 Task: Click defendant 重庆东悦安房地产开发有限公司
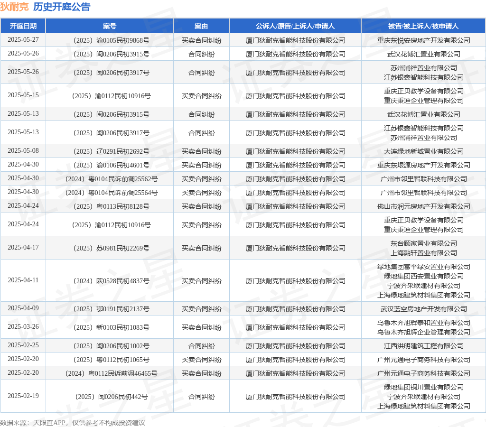coord(424,40)
